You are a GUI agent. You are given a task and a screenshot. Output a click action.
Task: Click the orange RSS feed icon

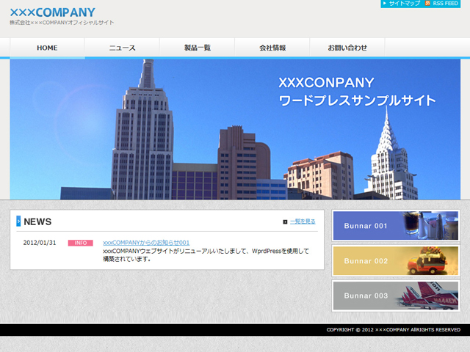[x=428, y=4]
